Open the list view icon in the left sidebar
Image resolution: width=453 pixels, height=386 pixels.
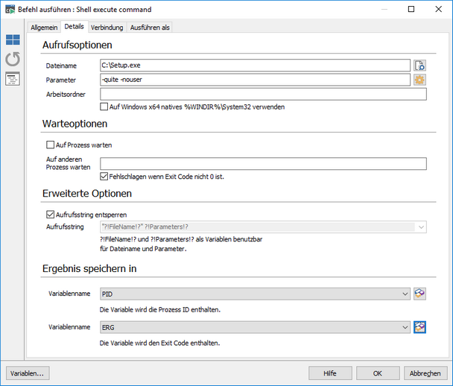[x=13, y=78]
